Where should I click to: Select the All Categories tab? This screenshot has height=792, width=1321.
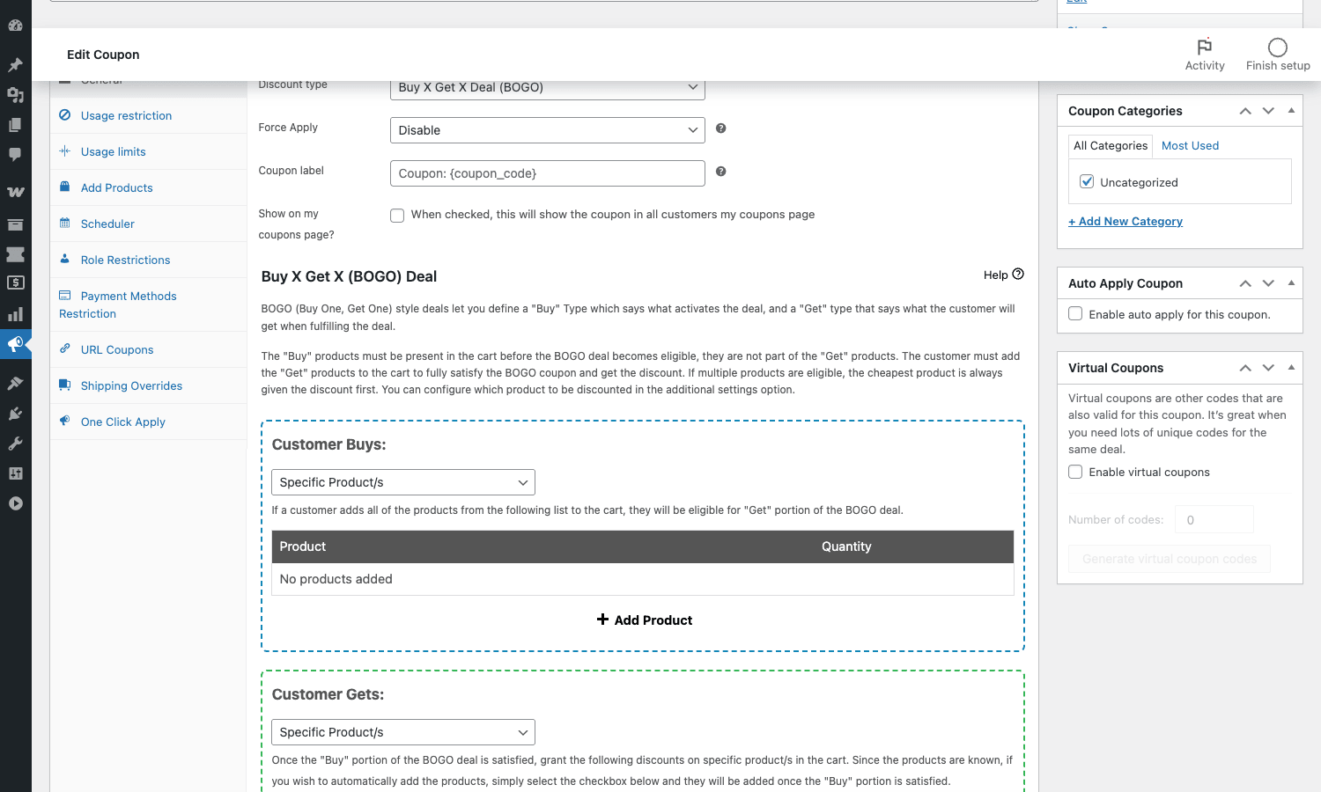coord(1111,146)
